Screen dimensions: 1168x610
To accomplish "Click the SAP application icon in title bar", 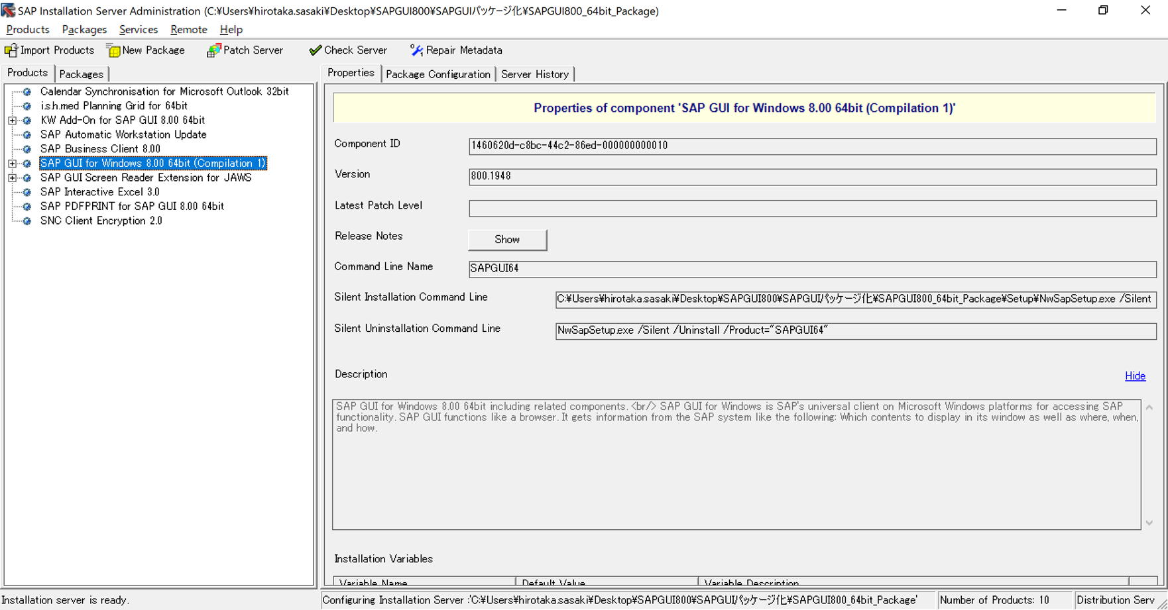I will pyautogui.click(x=8, y=11).
